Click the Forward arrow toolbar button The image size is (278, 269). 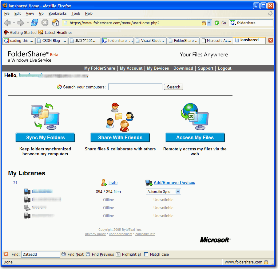coord(21,23)
